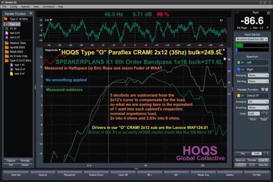273x182 pixels.
Task: Toggle the Default TF engine play arrow
Action: tap(243, 96)
